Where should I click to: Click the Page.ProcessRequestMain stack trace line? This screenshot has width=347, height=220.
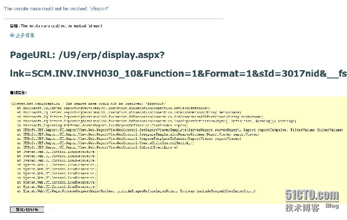pyautogui.click(x=136, y=191)
